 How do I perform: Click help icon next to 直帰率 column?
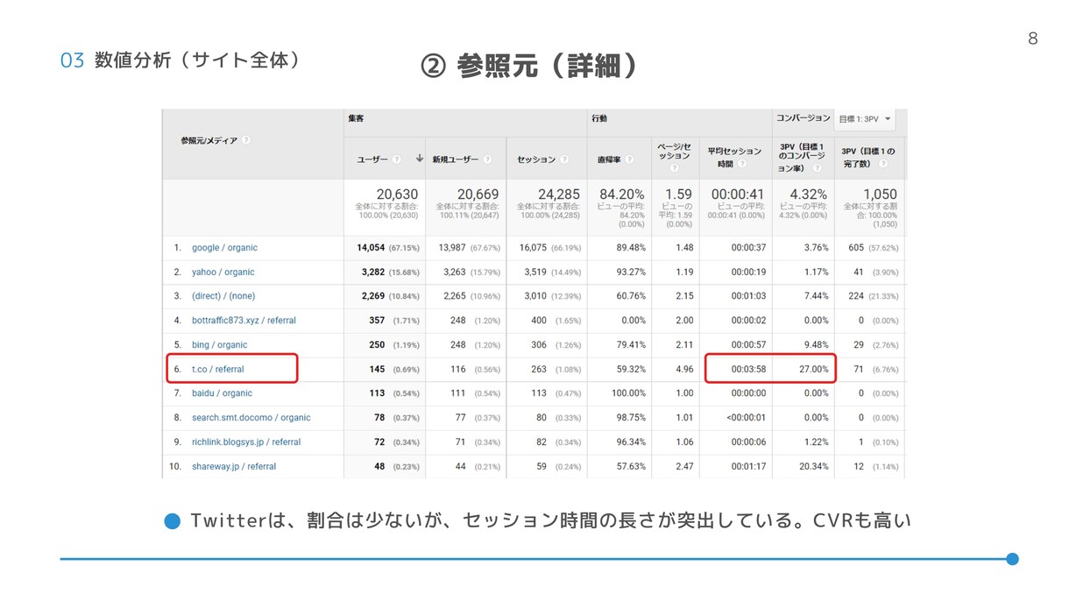coord(629,159)
